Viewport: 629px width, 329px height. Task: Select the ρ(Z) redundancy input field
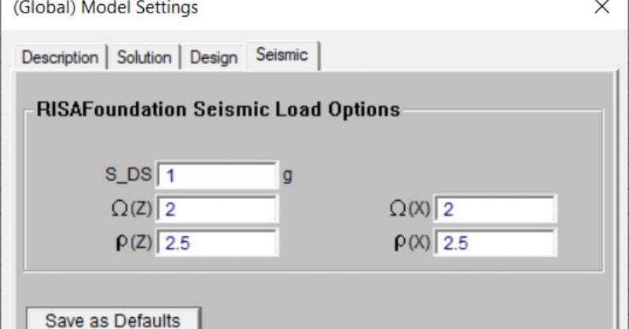pos(218,243)
